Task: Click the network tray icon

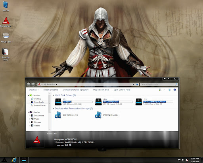Action: 183,160
